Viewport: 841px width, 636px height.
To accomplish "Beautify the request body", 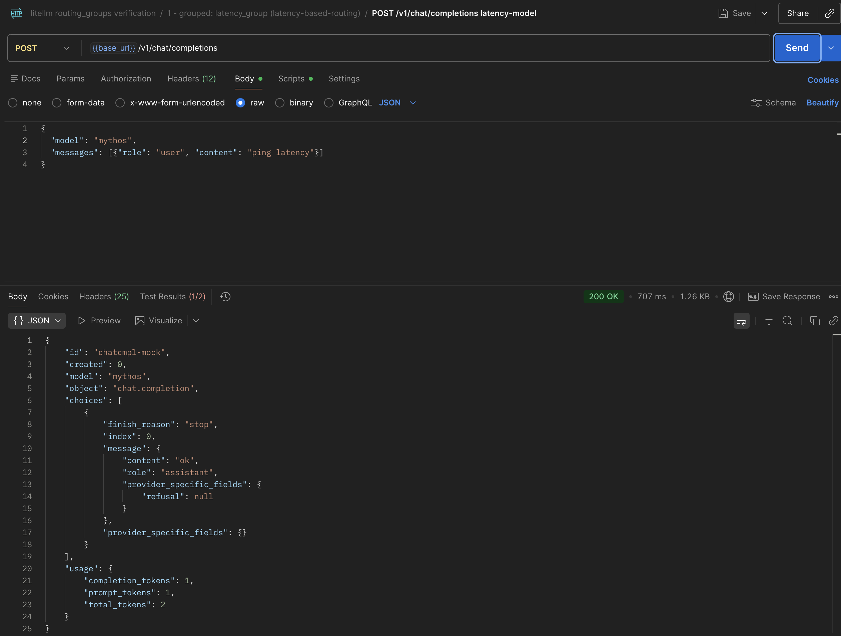I will (822, 103).
